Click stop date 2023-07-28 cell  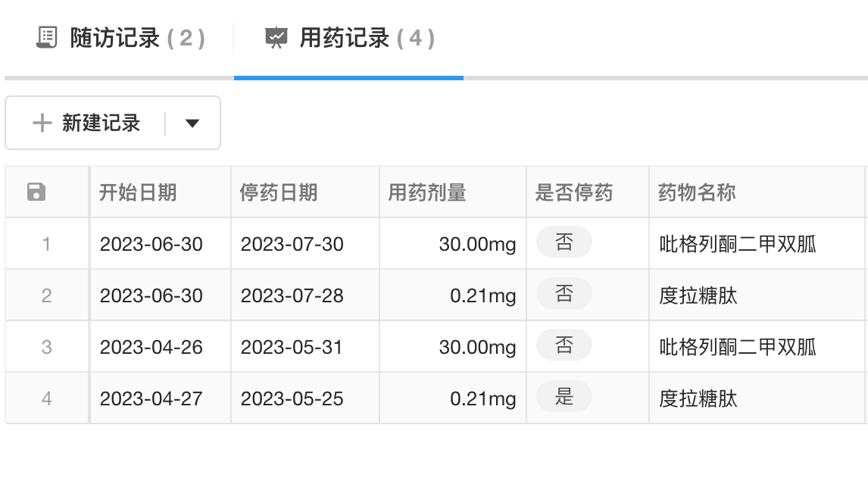coord(292,295)
